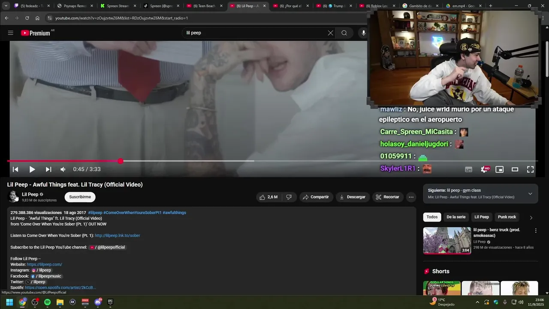
Task: Click the #ComeOverWhenYoureSoberPt1 hashtag
Action: (x=133, y=213)
